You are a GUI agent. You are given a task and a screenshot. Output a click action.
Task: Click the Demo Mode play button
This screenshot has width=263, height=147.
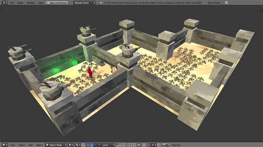pyautogui.click(x=226, y=3)
